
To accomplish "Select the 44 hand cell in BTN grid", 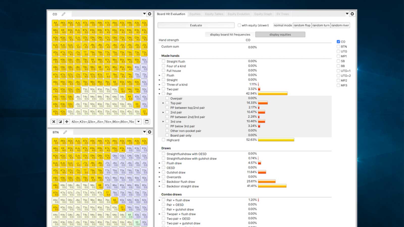I will (x=130, y=215).
